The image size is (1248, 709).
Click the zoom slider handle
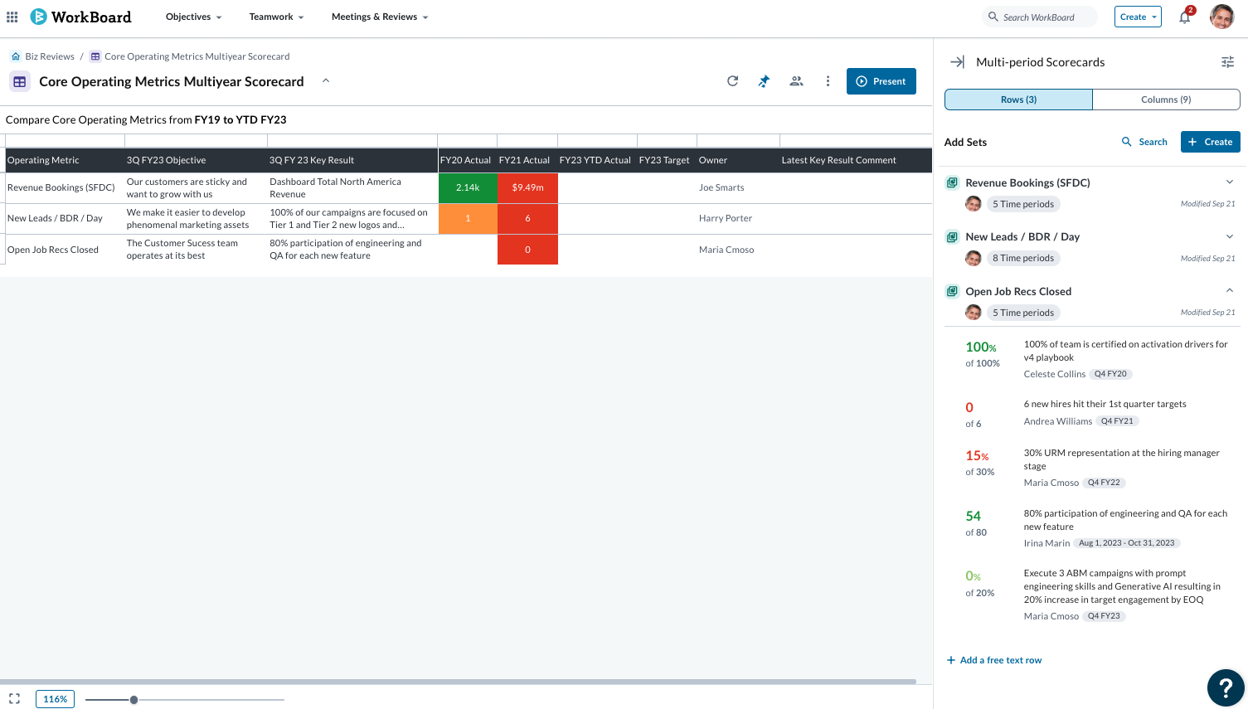(134, 700)
